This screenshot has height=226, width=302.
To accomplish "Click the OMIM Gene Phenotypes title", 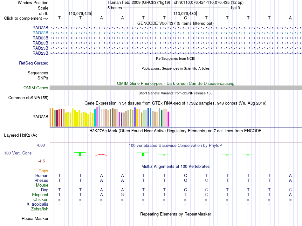I will [x=175, y=83].
